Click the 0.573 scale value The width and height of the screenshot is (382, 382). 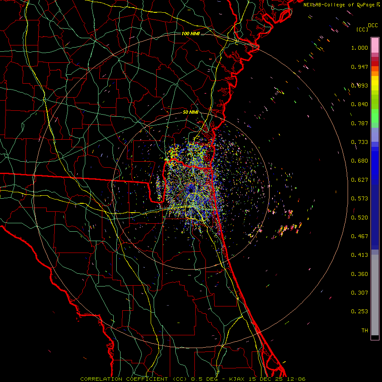tap(360, 199)
